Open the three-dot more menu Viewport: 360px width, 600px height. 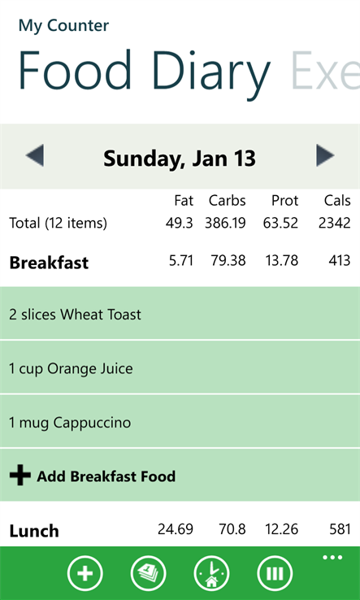point(332,558)
